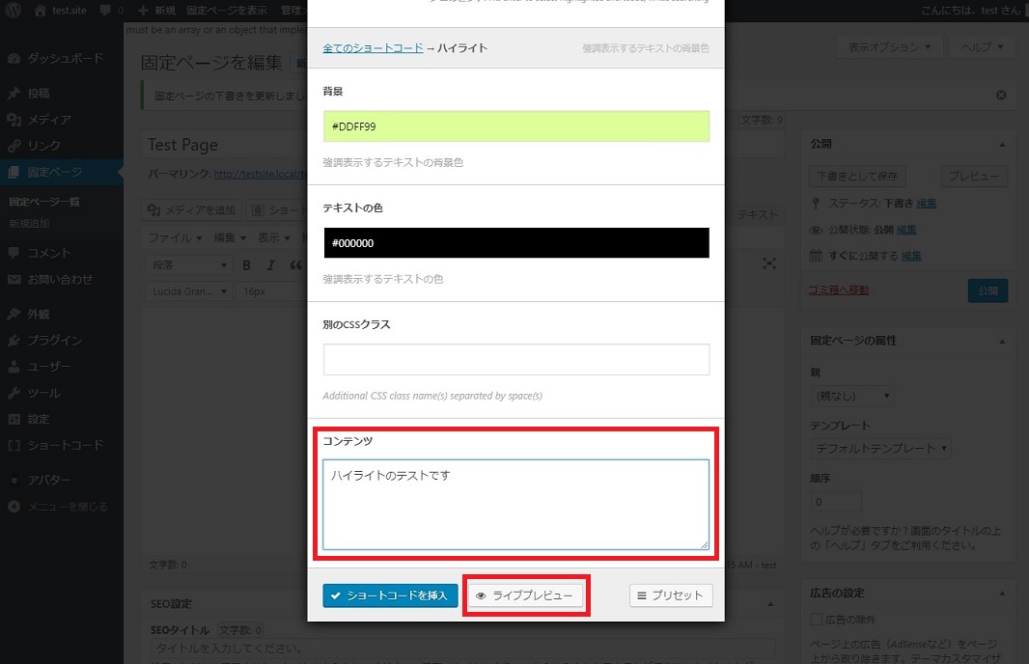Expand the 表示オプション panel
Viewport: 1029px width, 664px height.
tap(889, 46)
